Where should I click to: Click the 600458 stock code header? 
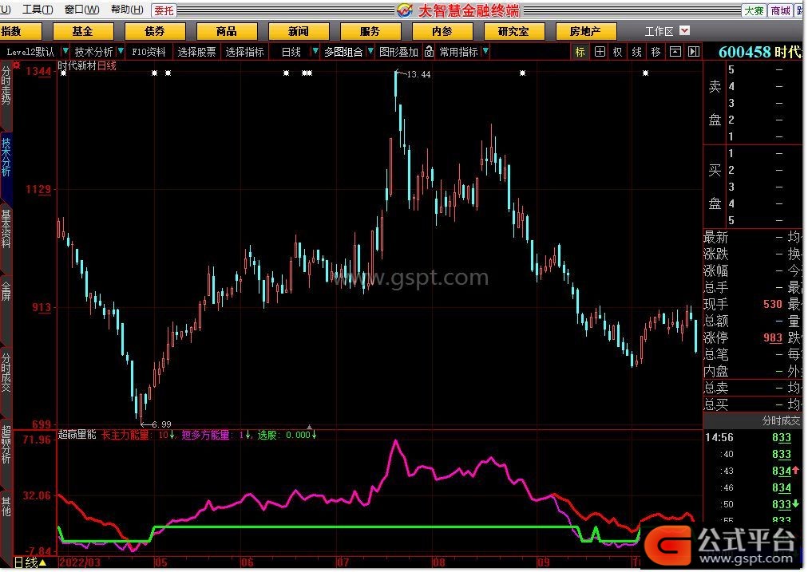tap(745, 52)
